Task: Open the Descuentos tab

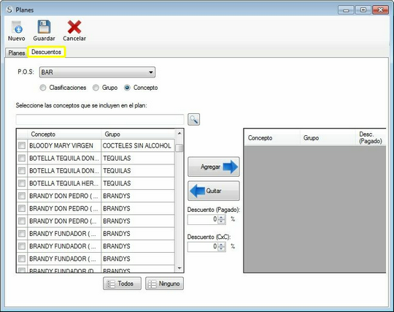Action: (46, 52)
